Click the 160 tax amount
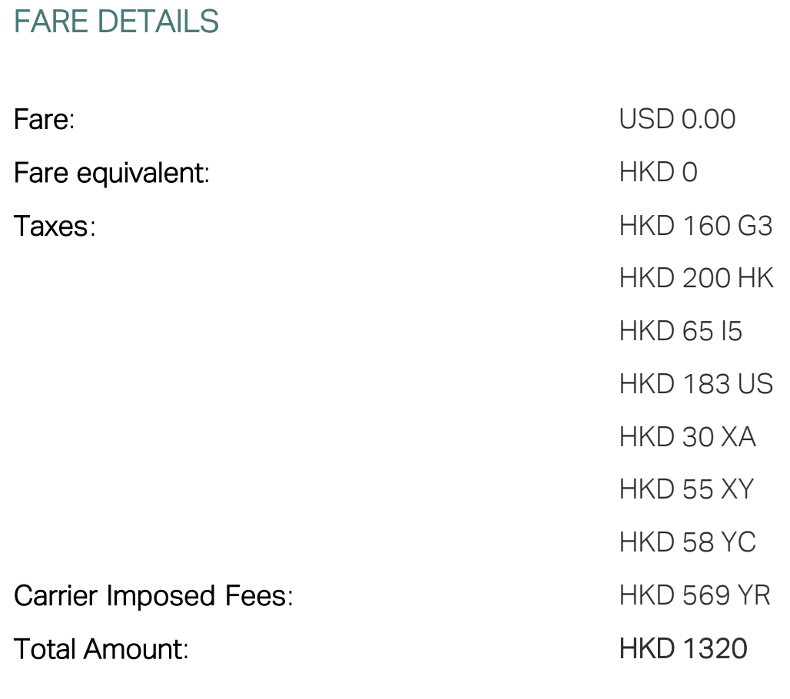Screen dimensions: 790x699 (706, 227)
